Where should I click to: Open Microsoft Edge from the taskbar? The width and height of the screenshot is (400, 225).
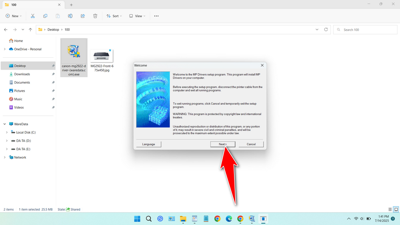229,219
